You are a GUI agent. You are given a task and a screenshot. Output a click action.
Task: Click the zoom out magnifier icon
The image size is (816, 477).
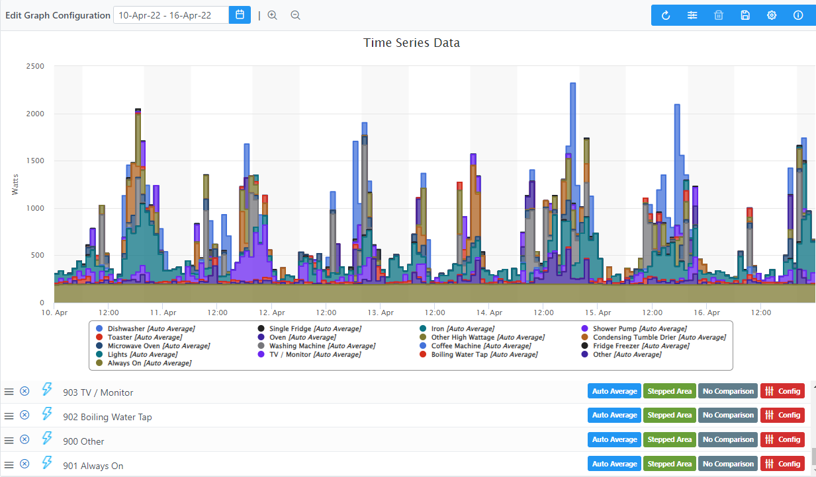coord(295,15)
